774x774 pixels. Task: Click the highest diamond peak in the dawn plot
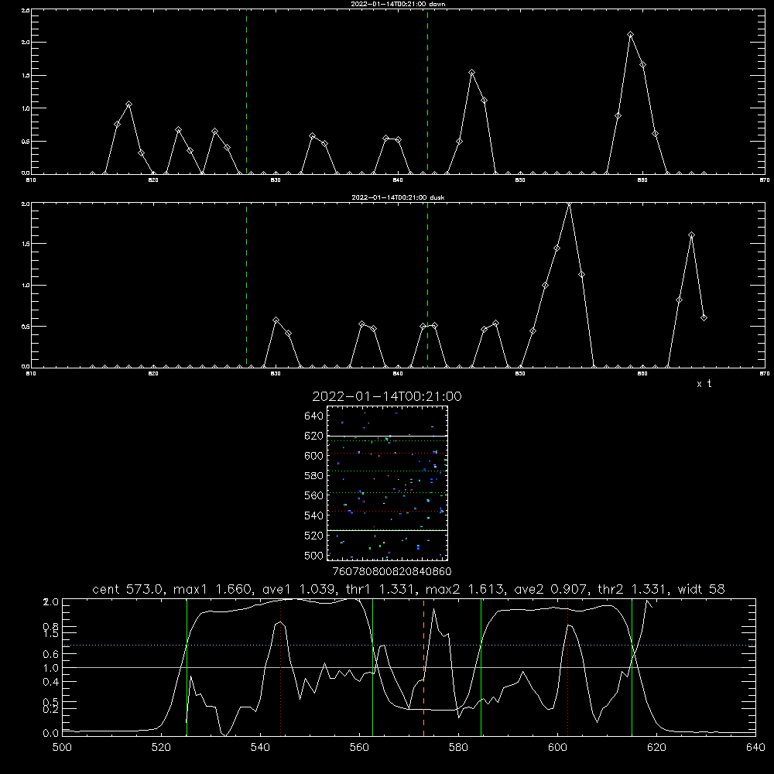pyautogui.click(x=630, y=35)
